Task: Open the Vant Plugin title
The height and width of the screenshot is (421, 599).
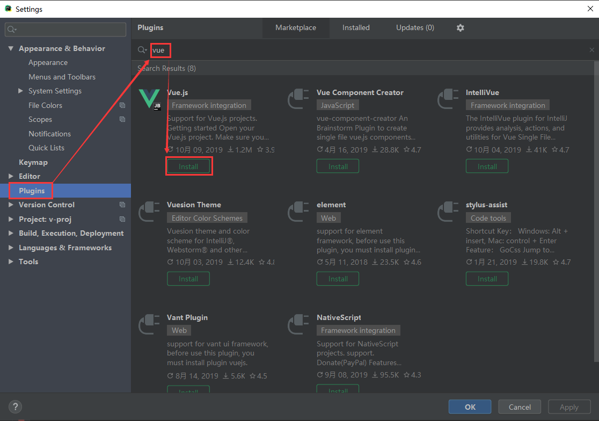Action: pos(187,317)
